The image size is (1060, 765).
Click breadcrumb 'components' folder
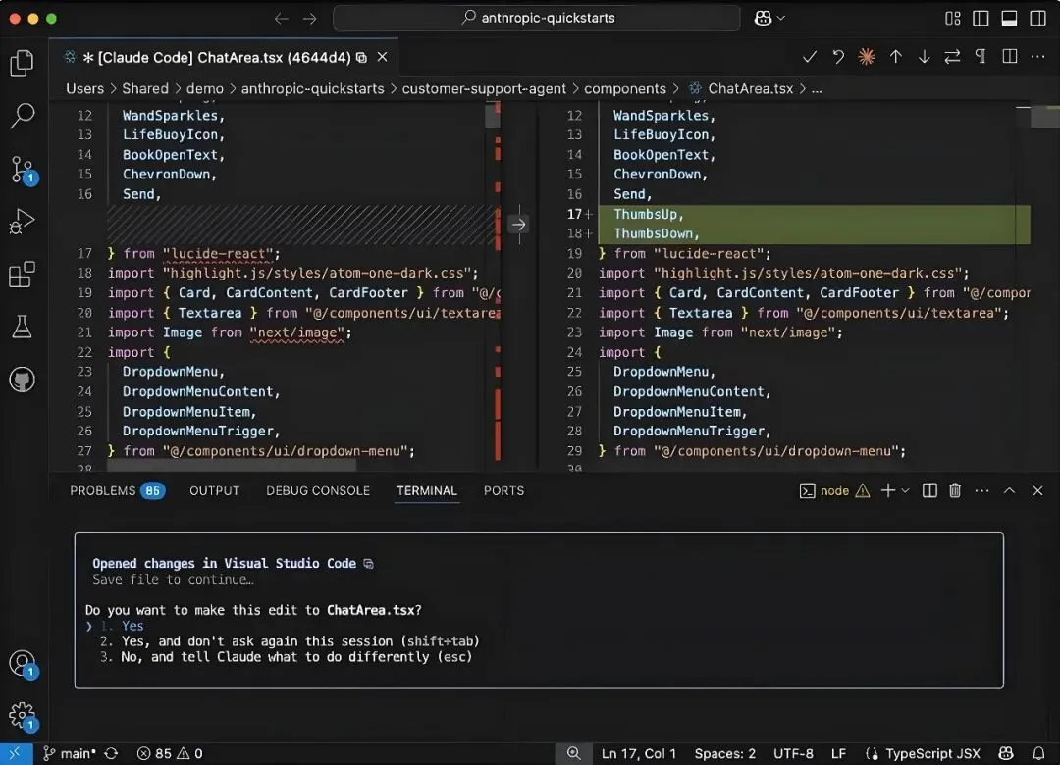tap(624, 88)
